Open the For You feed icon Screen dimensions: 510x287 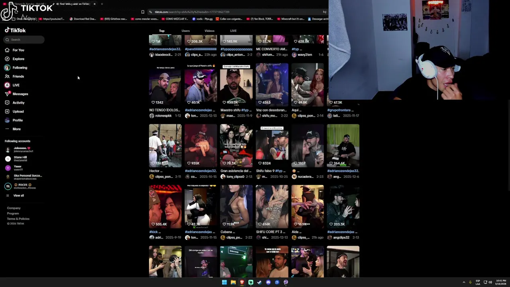7,50
